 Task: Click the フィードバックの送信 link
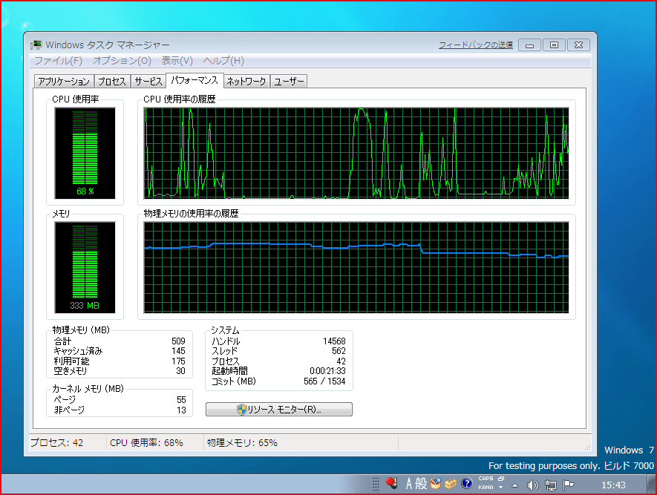476,45
